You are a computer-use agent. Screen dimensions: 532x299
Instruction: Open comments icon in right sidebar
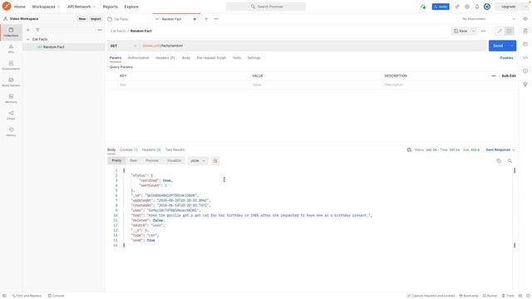(x=525, y=44)
